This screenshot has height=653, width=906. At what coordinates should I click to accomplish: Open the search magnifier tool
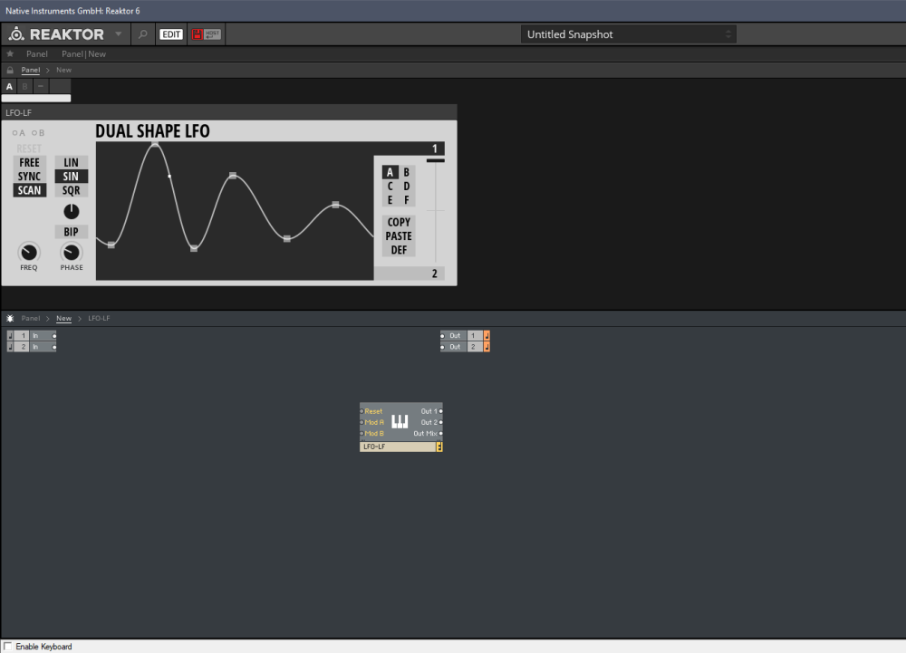(x=143, y=34)
